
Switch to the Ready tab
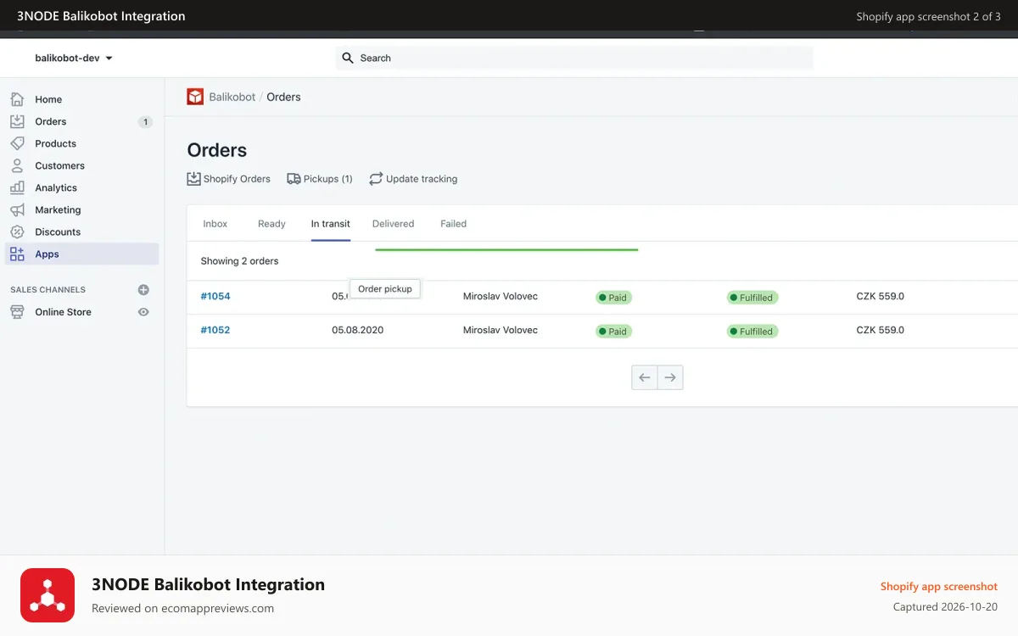[x=271, y=224]
